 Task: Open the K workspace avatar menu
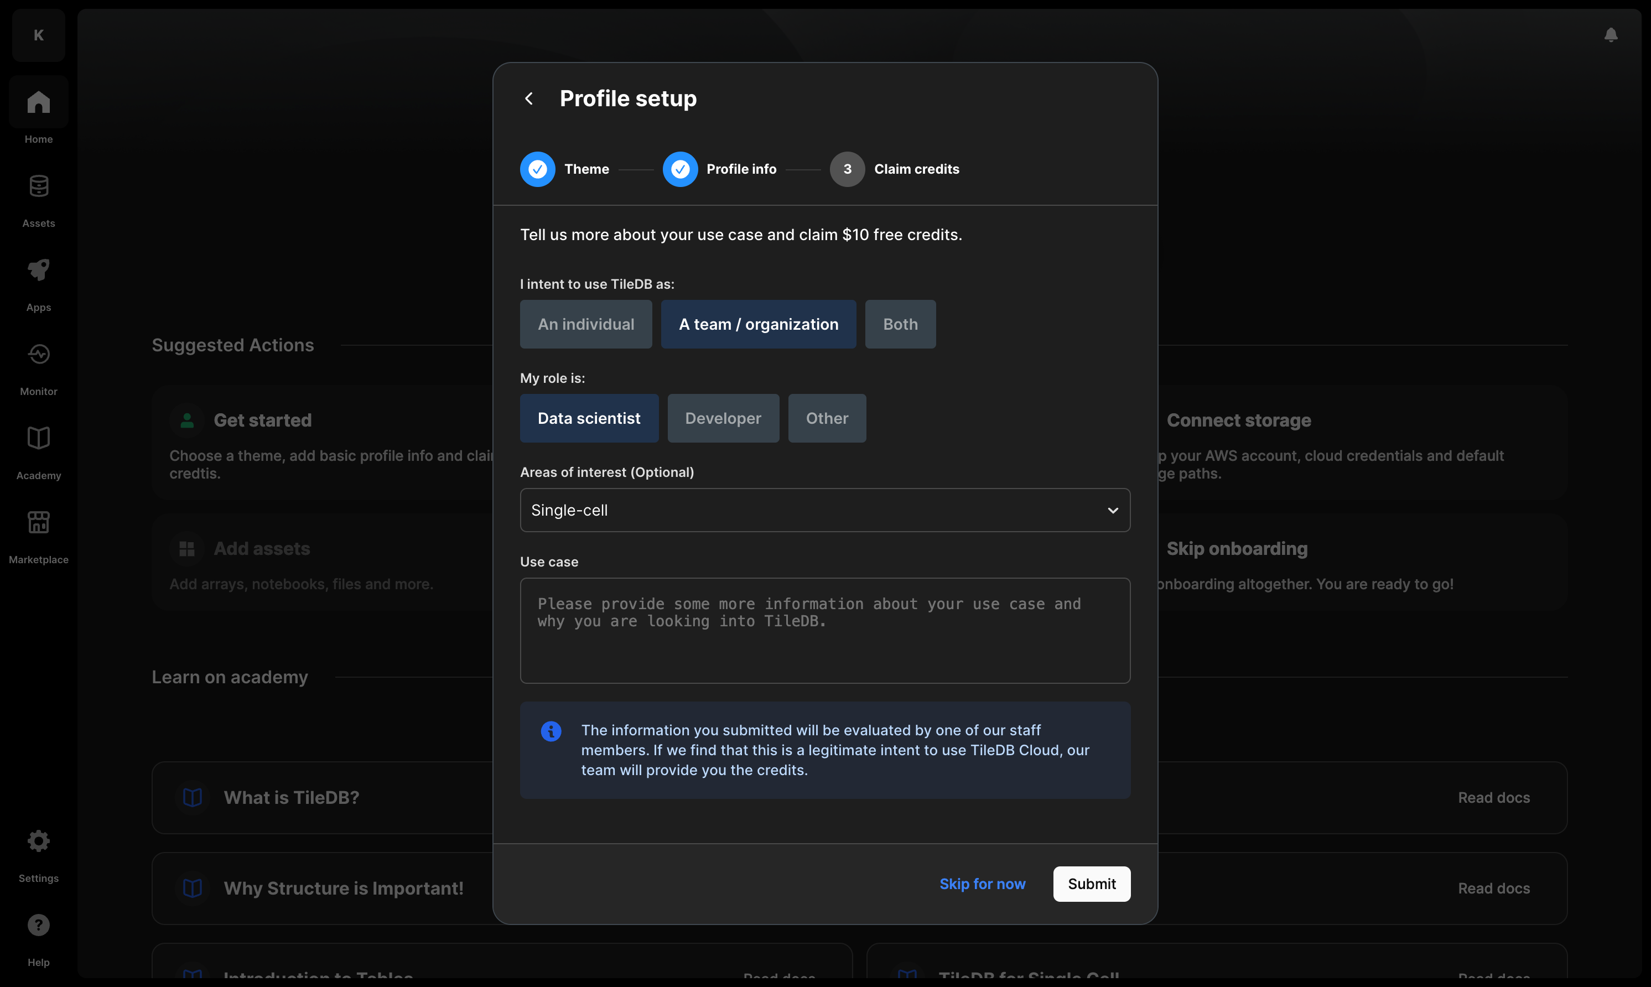tap(39, 35)
